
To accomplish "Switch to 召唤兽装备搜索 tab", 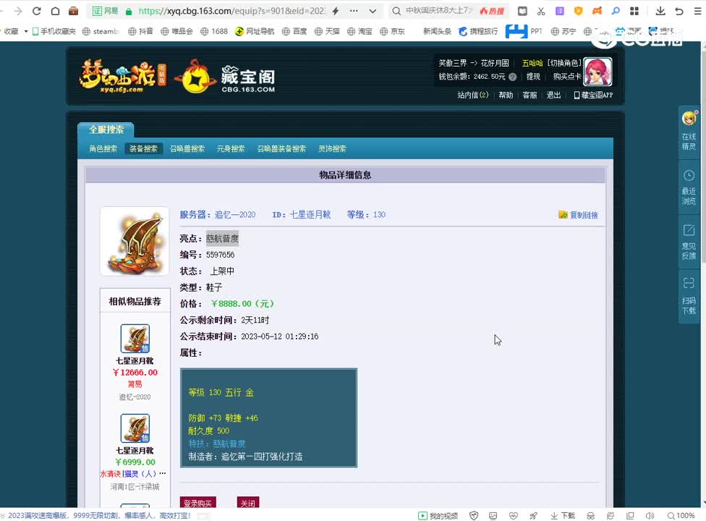I will tap(281, 148).
